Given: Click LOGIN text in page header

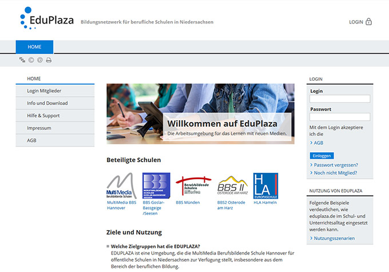Looking at the screenshot, I should [356, 22].
